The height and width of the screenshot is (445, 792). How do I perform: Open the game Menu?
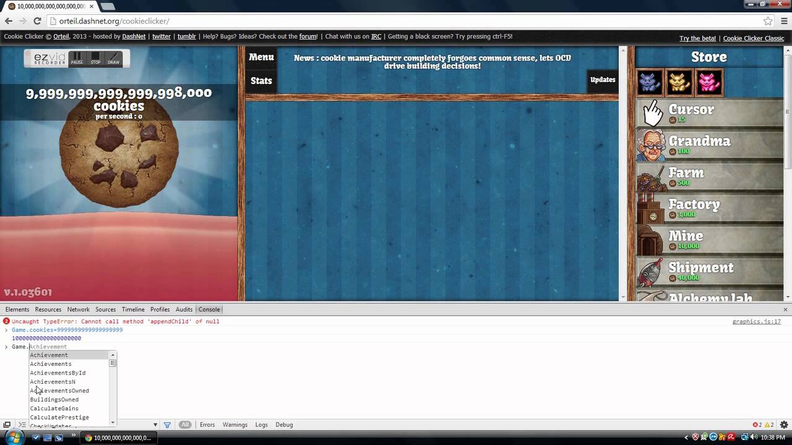coord(261,57)
